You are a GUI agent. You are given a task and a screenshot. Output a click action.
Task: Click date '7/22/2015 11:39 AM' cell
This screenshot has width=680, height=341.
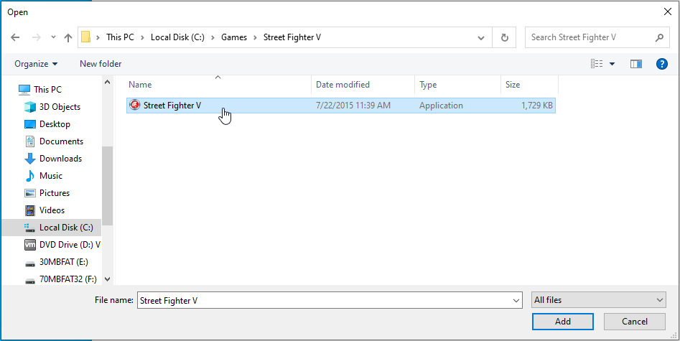click(353, 106)
